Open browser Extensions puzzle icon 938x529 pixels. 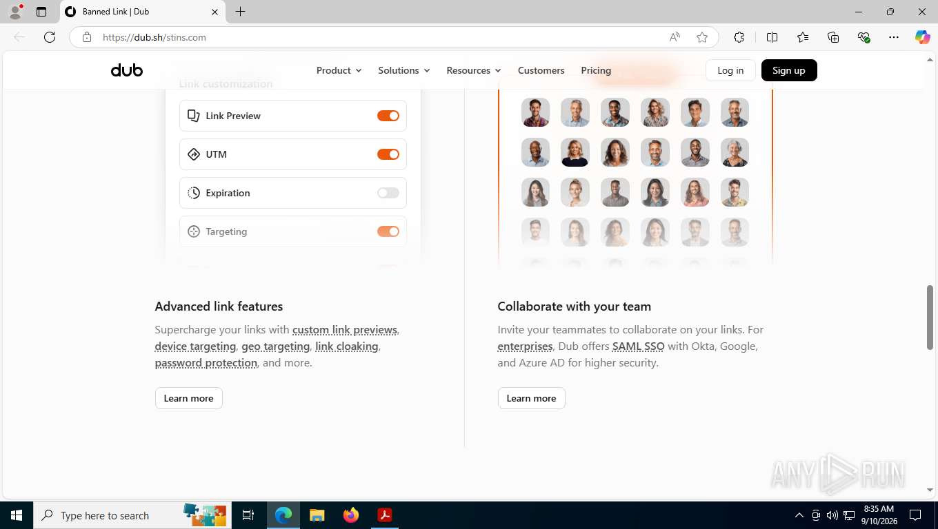click(739, 37)
